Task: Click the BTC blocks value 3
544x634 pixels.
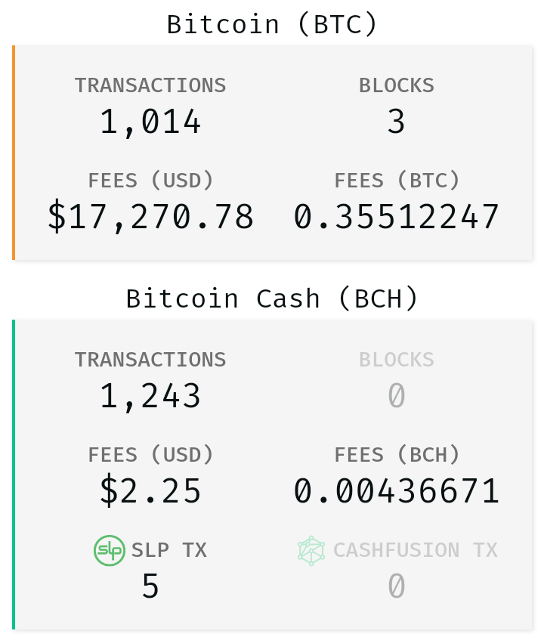Action: (396, 122)
